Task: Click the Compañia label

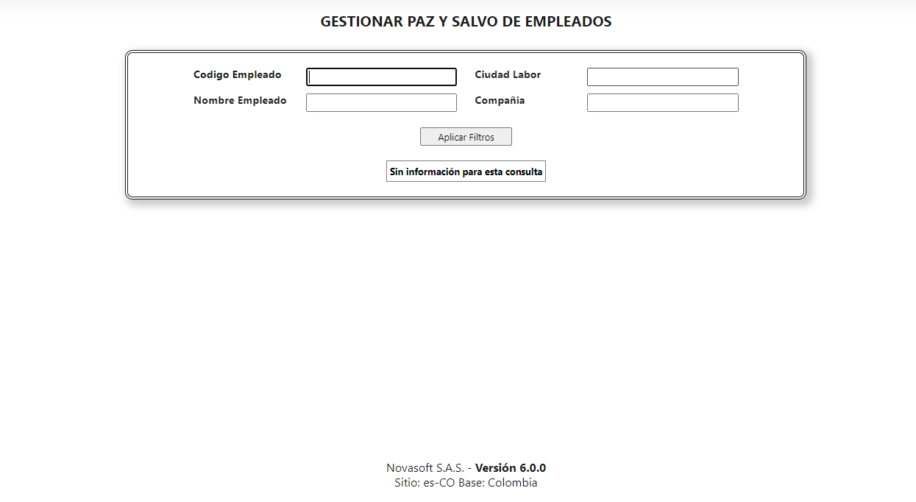Action: (500, 100)
